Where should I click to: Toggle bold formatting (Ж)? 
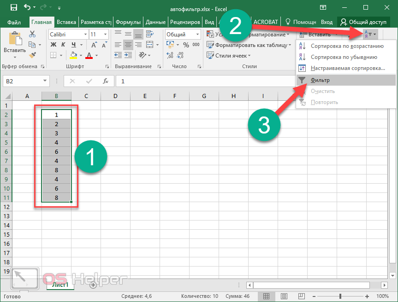coord(53,45)
